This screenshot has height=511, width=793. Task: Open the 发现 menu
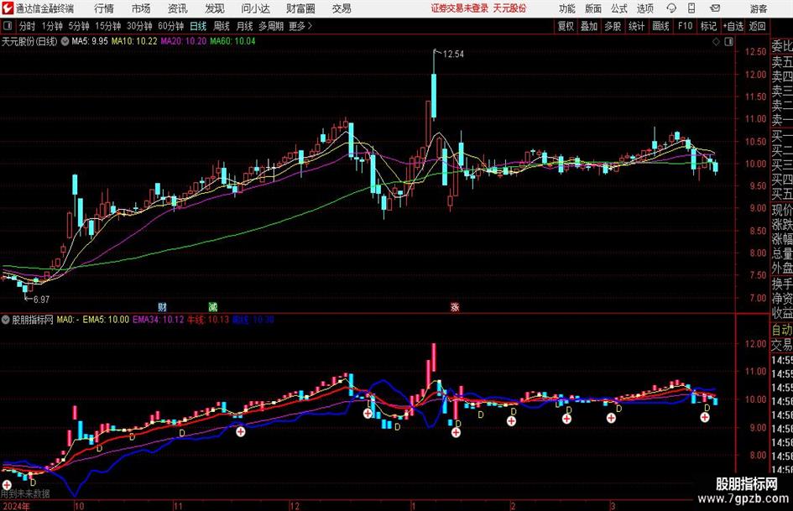pyautogui.click(x=215, y=8)
